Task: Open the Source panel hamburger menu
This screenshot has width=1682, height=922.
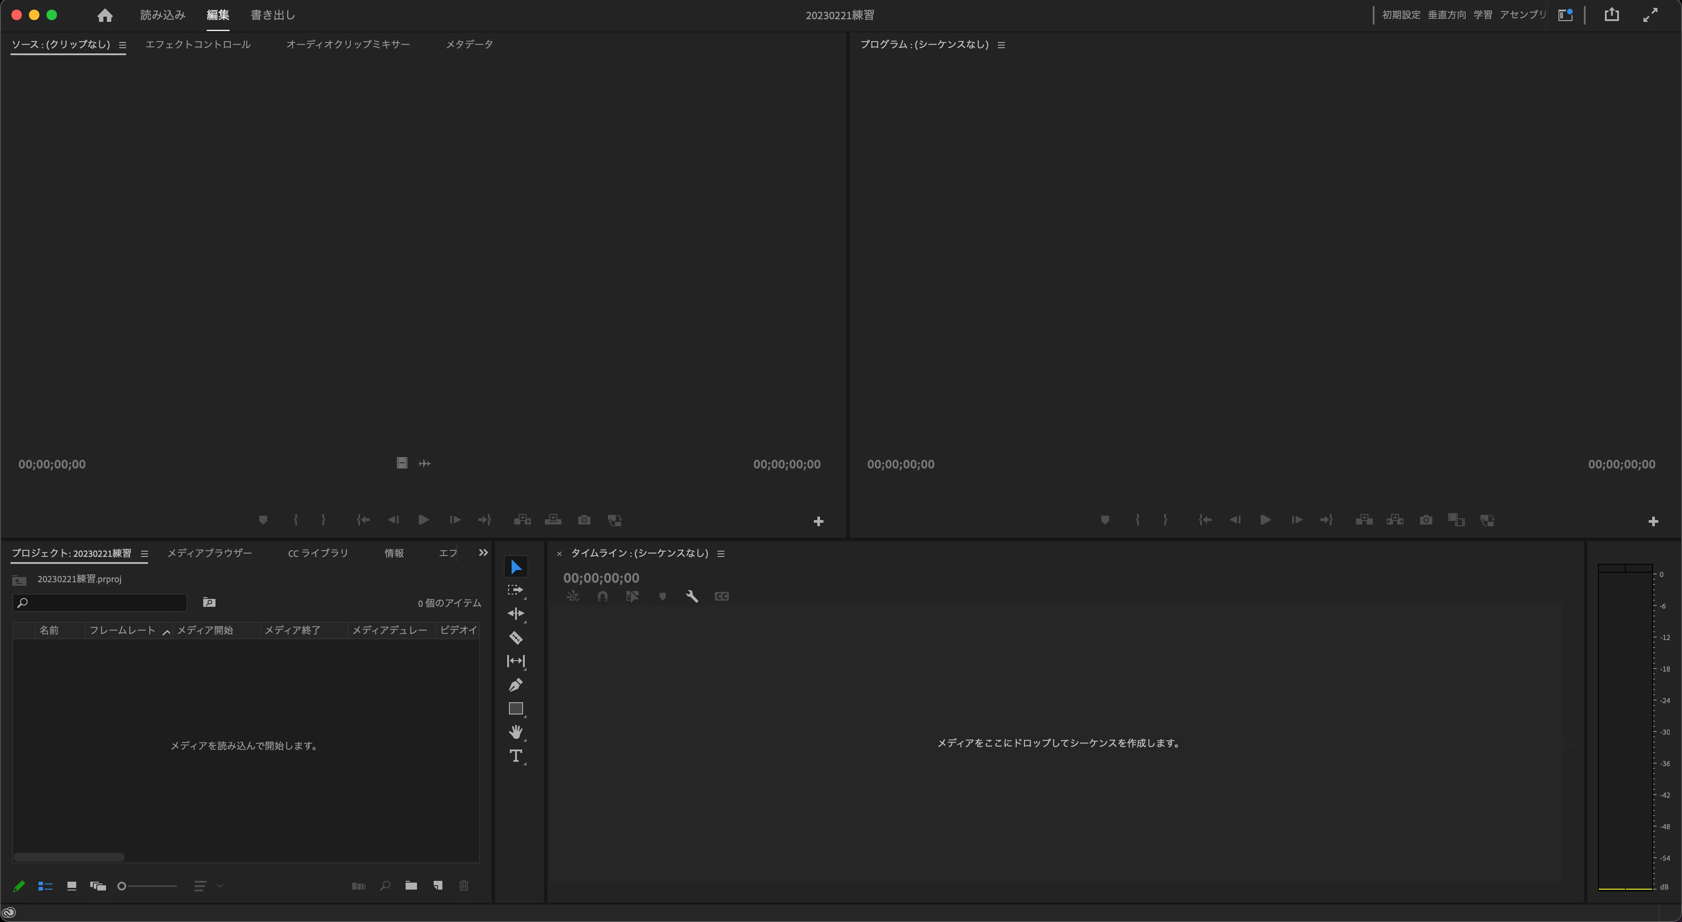Action: [122, 45]
